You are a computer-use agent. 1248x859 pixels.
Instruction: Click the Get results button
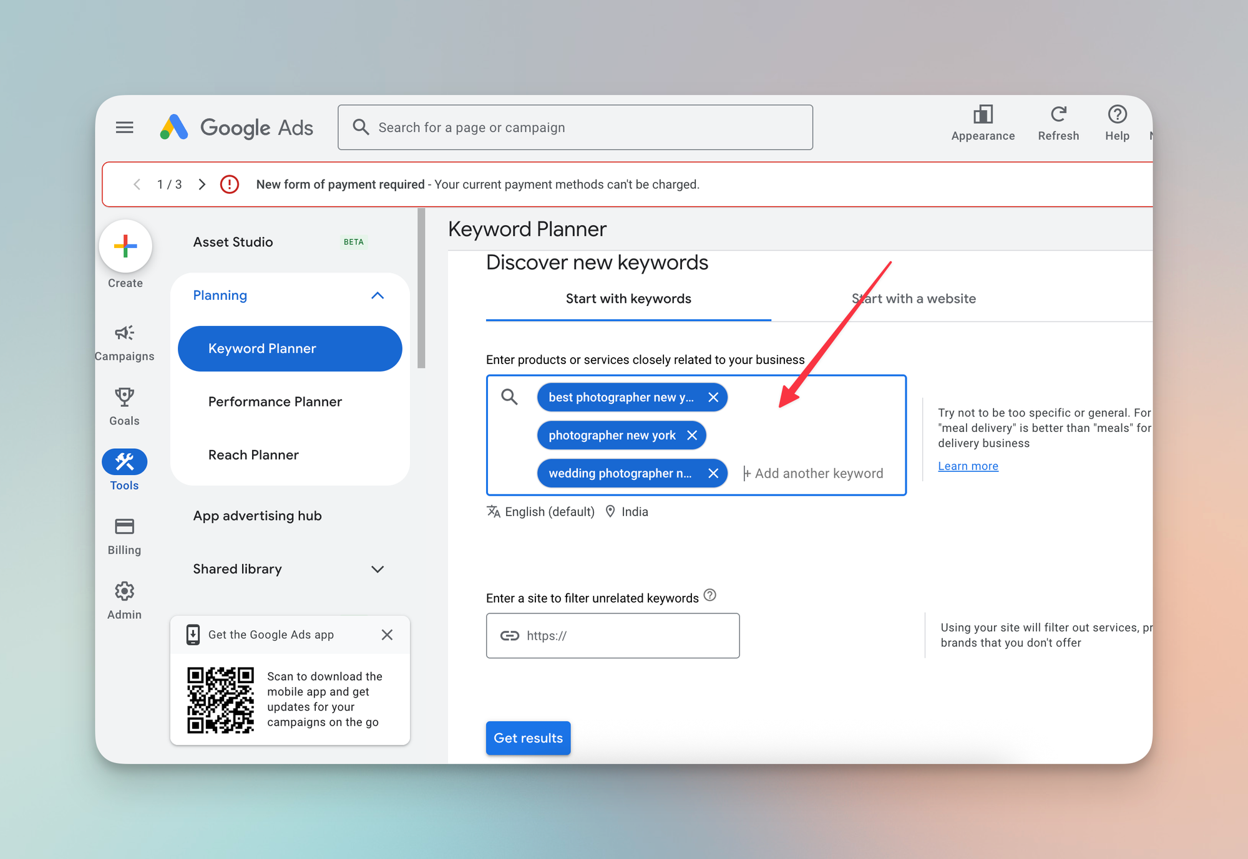pos(528,738)
